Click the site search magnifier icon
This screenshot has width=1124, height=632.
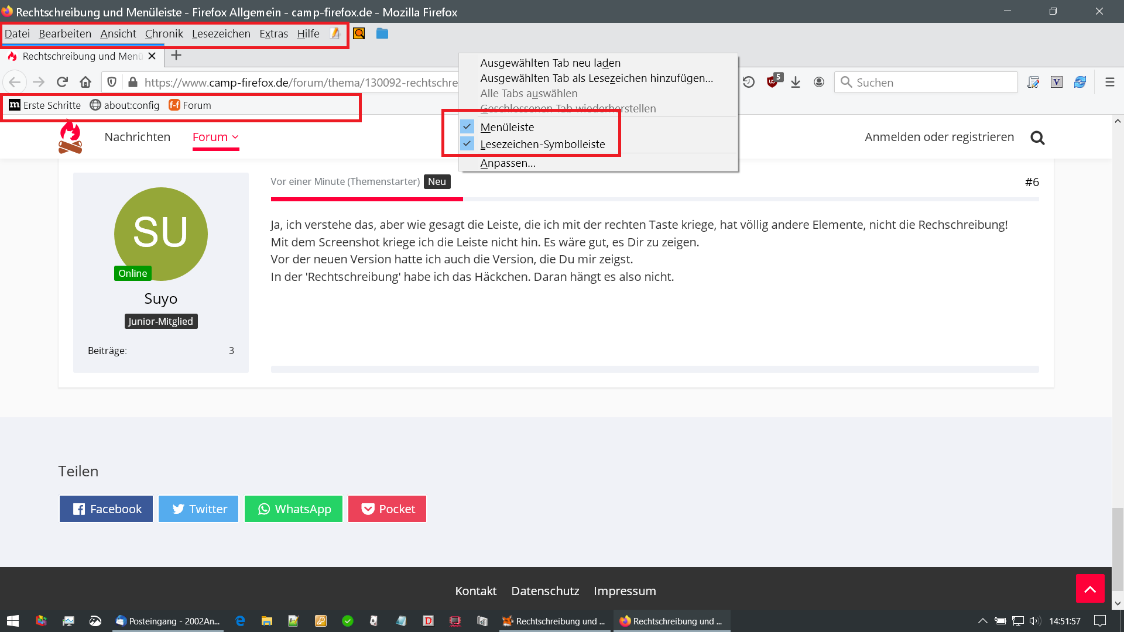click(1037, 138)
